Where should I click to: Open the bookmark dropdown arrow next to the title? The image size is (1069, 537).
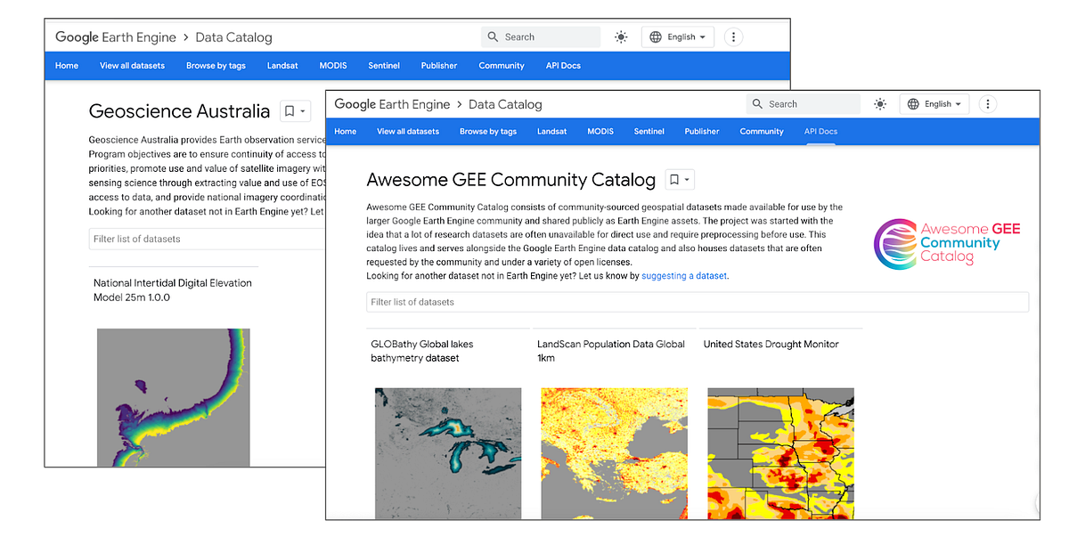(686, 179)
